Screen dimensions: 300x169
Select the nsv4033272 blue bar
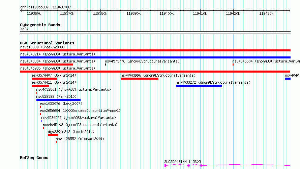pos(199,86)
